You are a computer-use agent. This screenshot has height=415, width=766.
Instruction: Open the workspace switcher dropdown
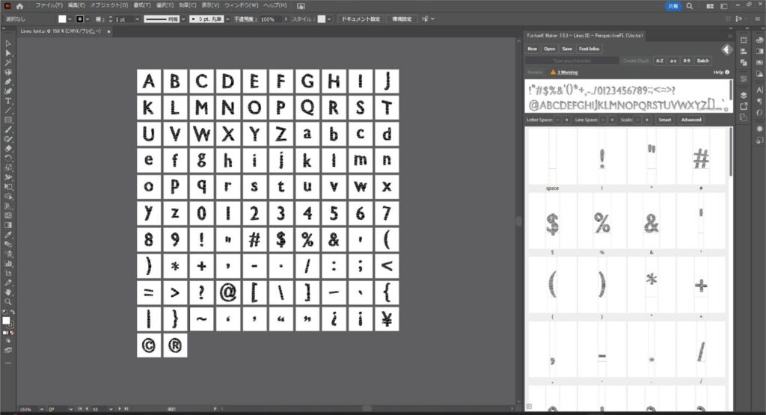pyautogui.click(x=724, y=6)
